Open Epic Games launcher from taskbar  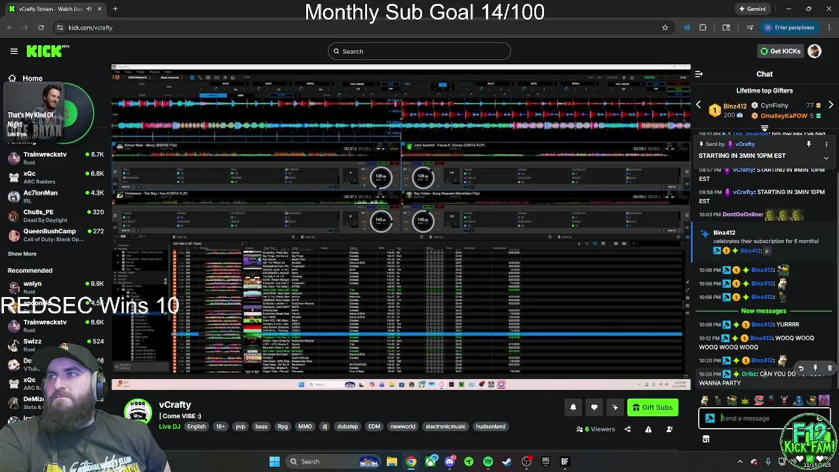(x=545, y=462)
